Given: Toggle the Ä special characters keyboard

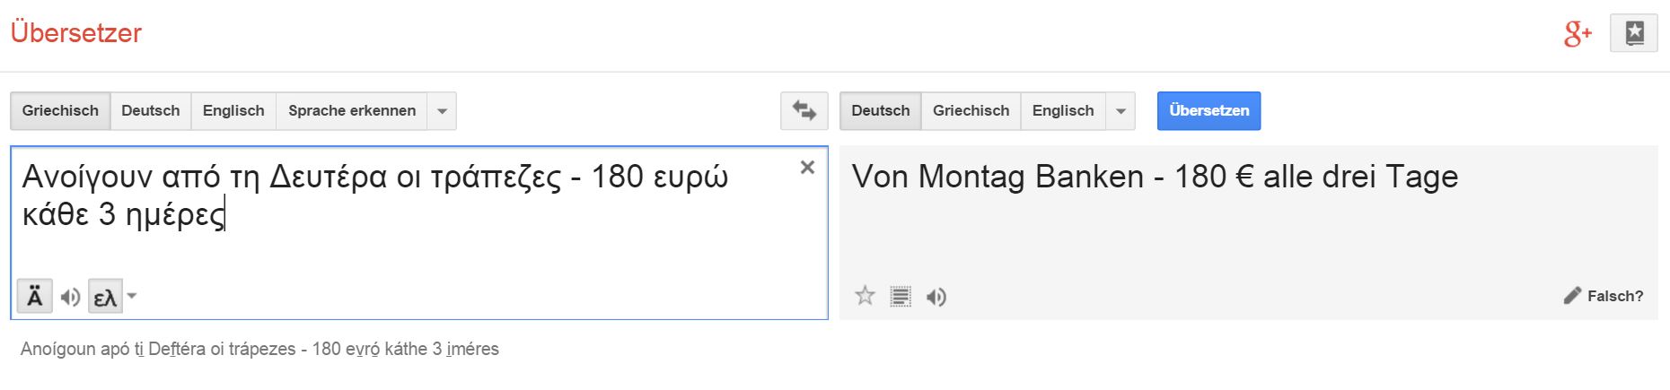Looking at the screenshot, I should [35, 297].
